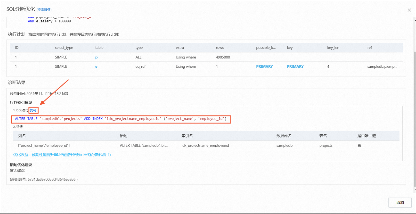Click the 行存索引建议 heading

pyautogui.click(x=21, y=103)
